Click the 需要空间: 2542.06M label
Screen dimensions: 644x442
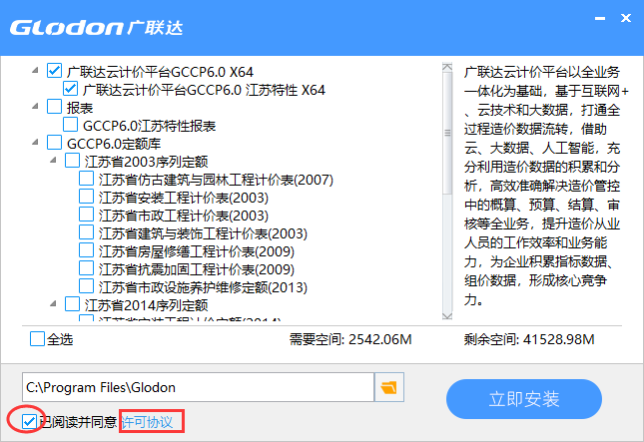(x=350, y=339)
